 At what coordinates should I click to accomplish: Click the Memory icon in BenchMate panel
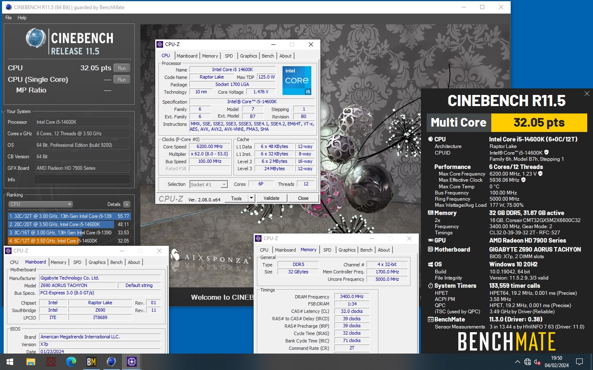(x=430, y=213)
